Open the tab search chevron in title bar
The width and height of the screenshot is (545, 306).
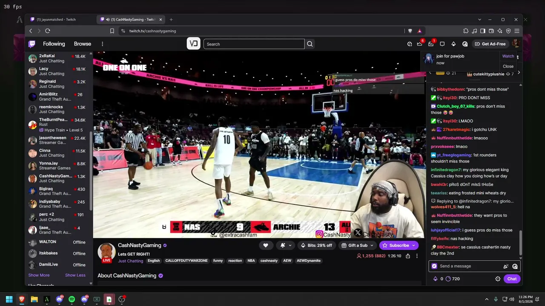[479, 20]
